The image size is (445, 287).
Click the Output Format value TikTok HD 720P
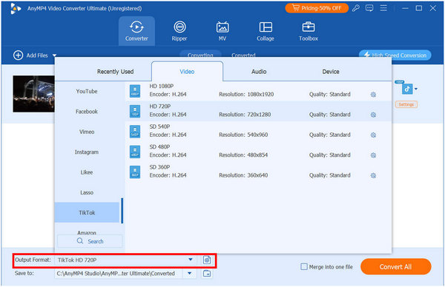77,260
